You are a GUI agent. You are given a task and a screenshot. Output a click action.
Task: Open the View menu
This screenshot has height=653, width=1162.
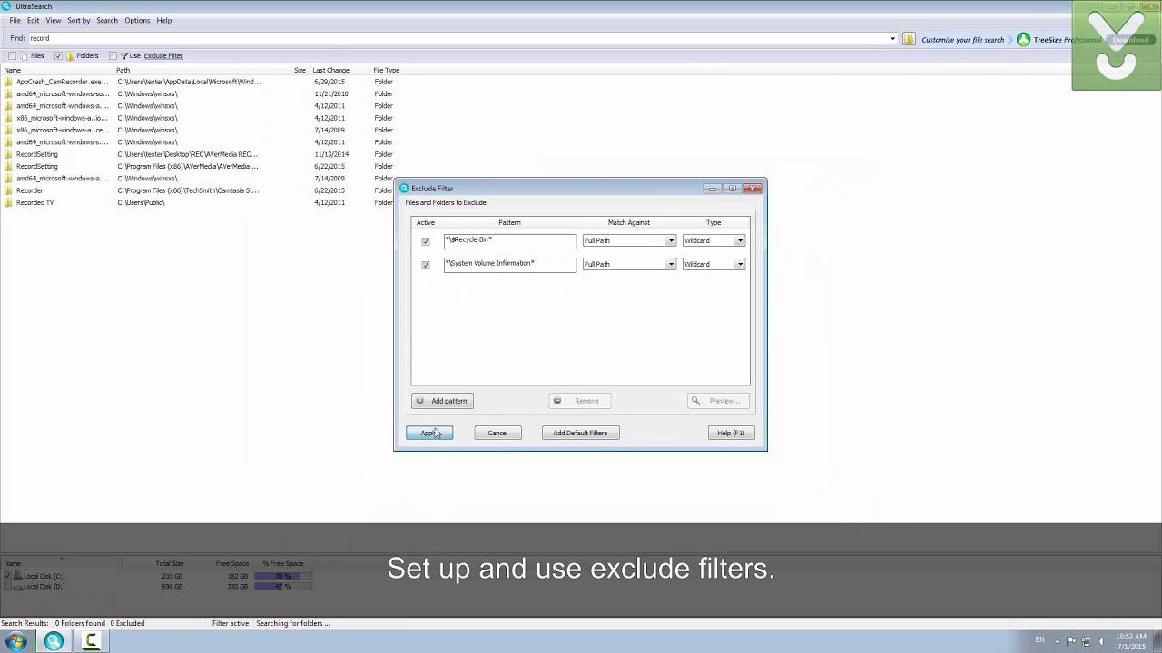54,21
